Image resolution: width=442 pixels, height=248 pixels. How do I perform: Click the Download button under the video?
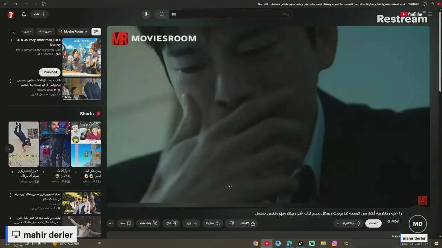click(191, 223)
